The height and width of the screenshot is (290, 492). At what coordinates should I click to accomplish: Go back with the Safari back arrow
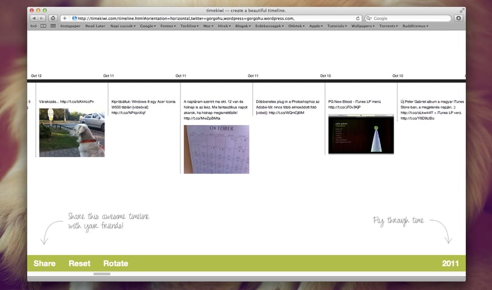(x=34, y=18)
